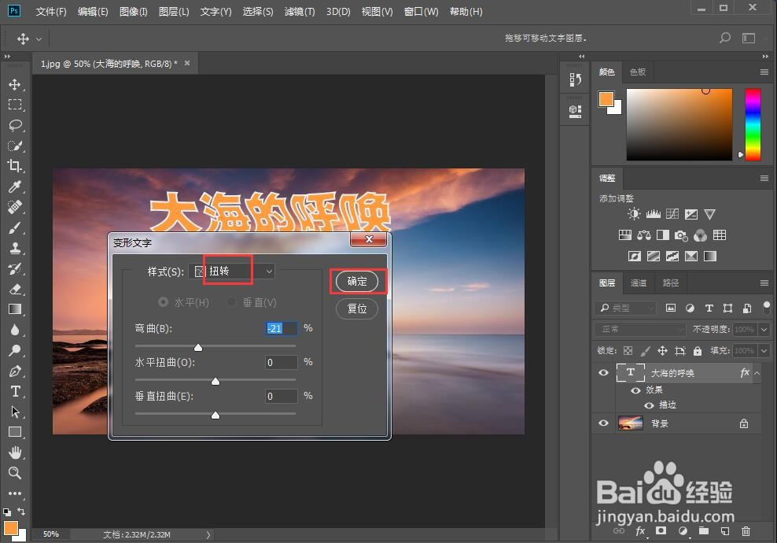
Task: Select the 垂直(V) radio button
Action: click(x=233, y=304)
